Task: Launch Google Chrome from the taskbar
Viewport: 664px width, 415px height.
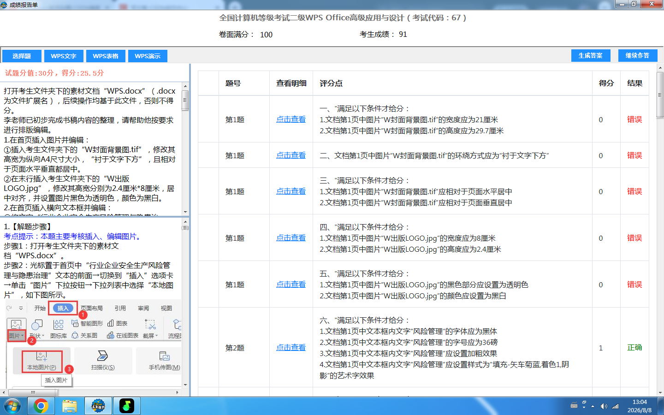Action: (x=41, y=406)
